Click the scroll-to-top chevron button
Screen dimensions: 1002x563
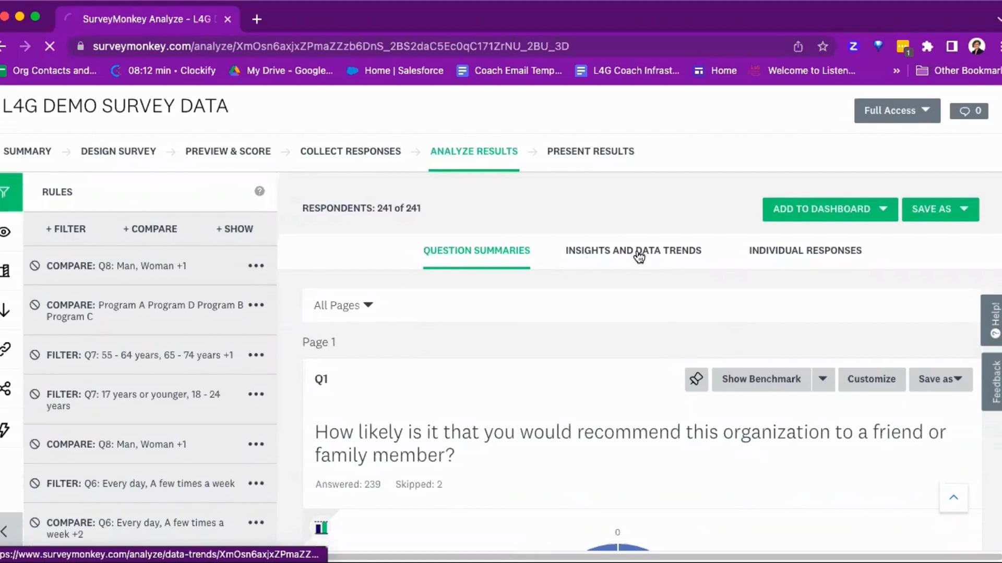(953, 497)
